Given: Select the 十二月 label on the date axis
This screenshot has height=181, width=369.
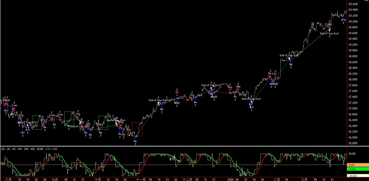Looking at the screenshot, I should point(188,178).
